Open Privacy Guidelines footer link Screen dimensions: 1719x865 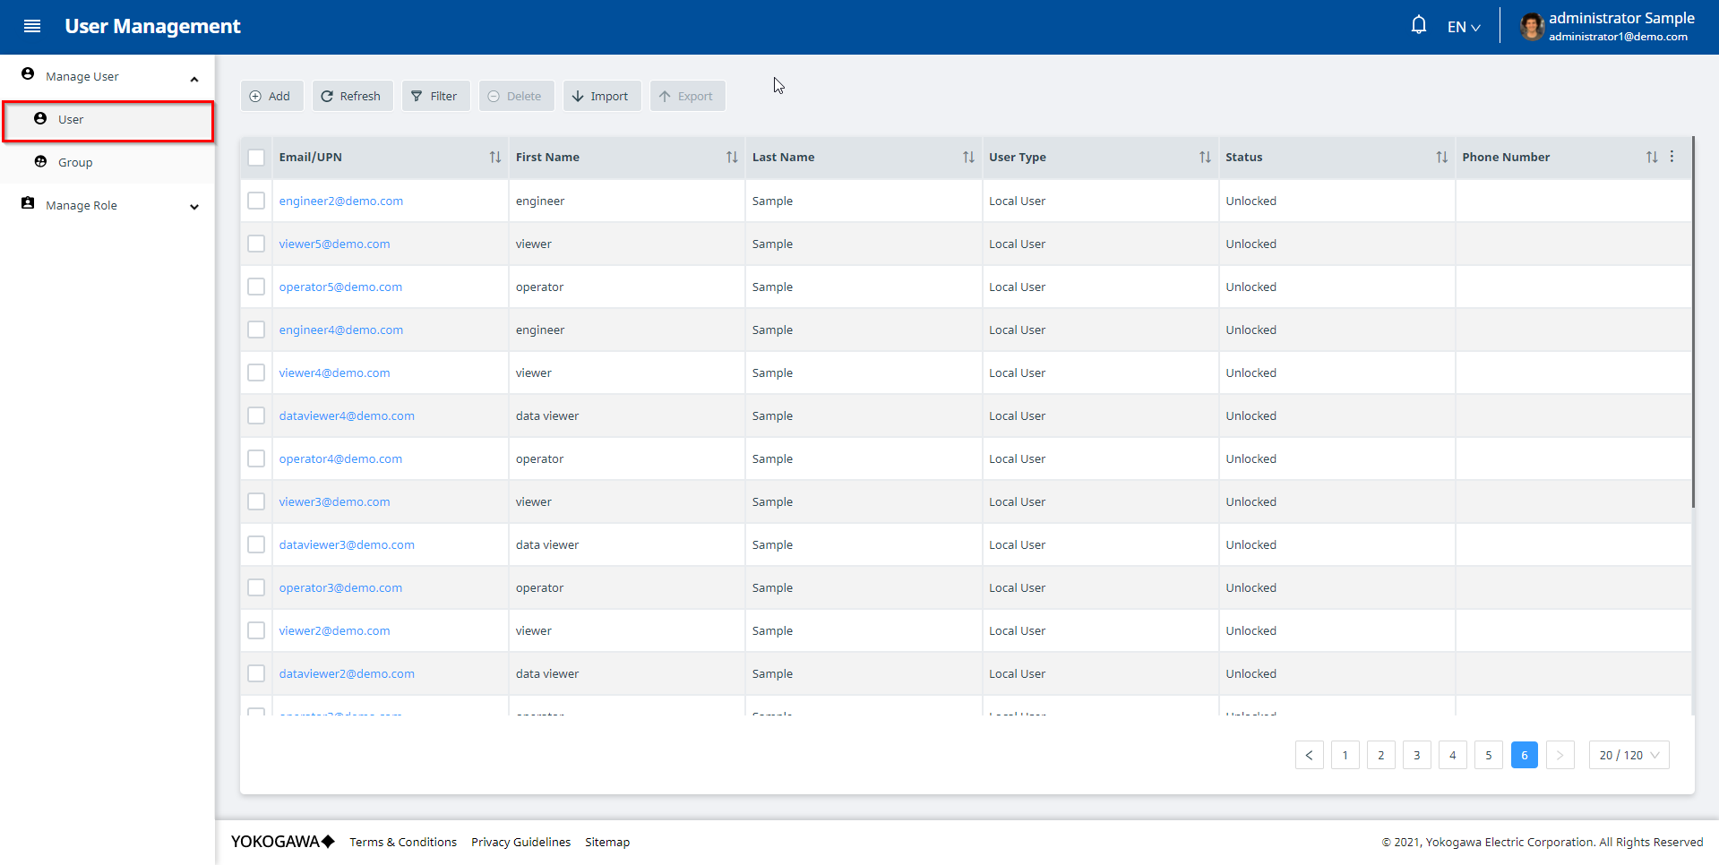pos(520,842)
